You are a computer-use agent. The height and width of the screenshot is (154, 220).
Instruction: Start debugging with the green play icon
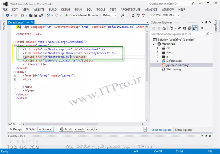point(67,15)
